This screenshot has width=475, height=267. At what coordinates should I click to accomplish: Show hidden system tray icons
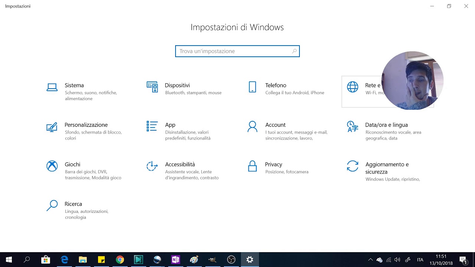(370, 260)
